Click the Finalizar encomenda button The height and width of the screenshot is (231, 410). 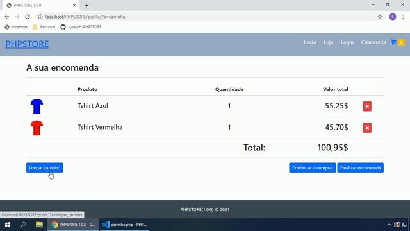tap(360, 167)
